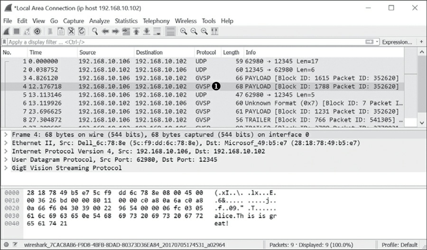
Task: Zoom out main window text
Action: coord(194,31)
